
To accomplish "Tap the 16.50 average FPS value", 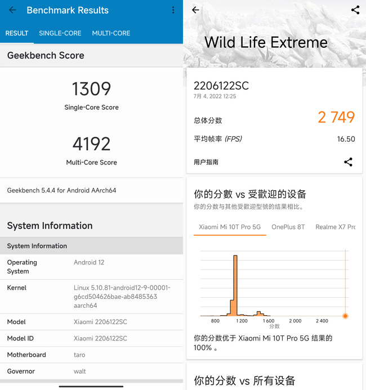I will pos(346,139).
